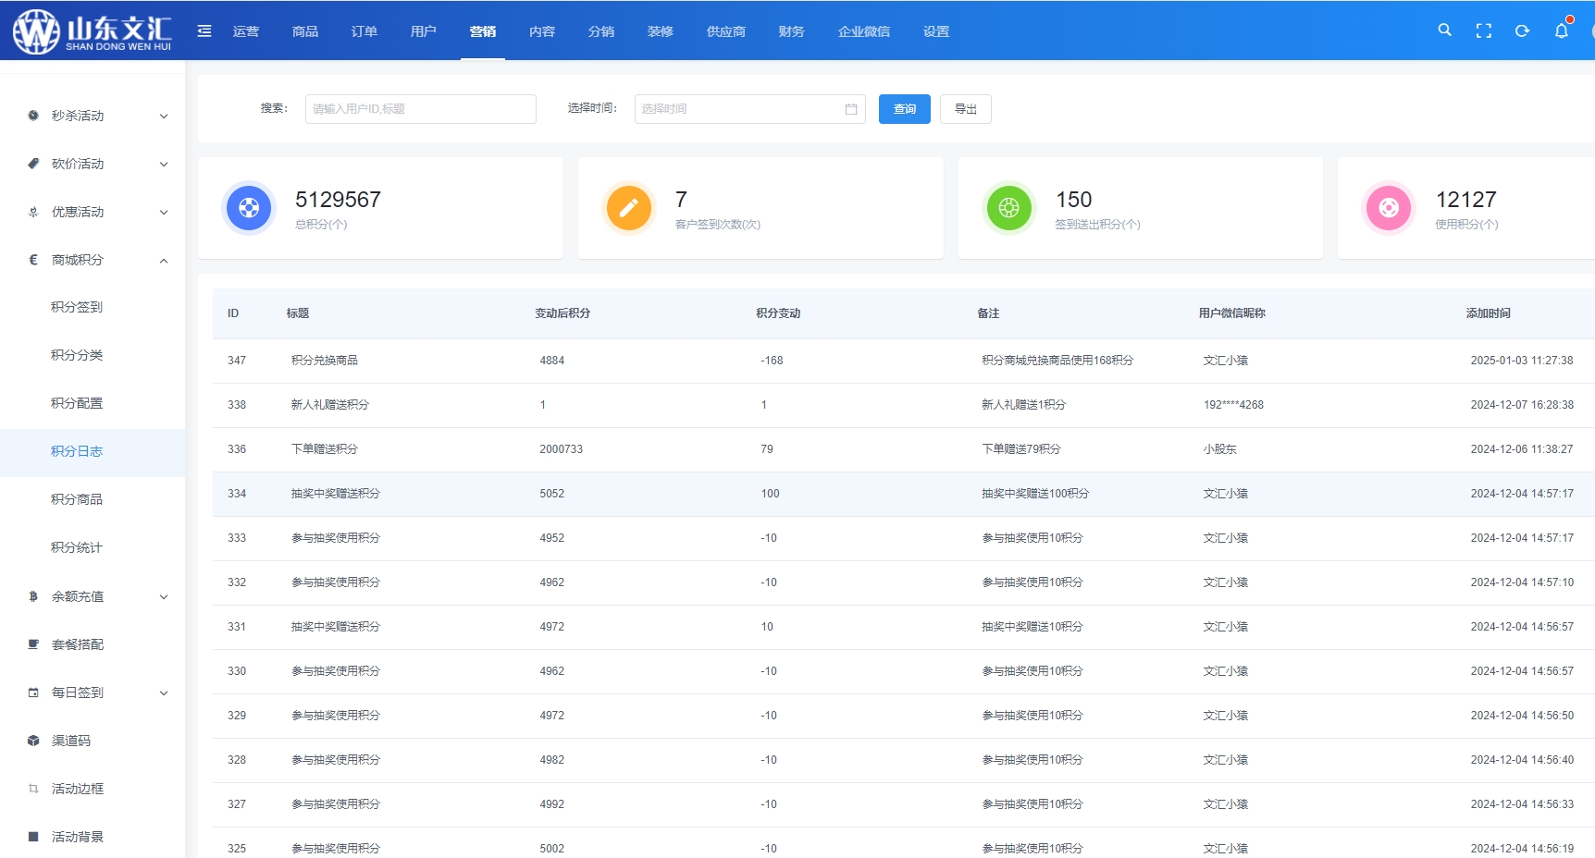Open the 内容 top menu
The height and width of the screenshot is (858, 1595).
pyautogui.click(x=542, y=31)
